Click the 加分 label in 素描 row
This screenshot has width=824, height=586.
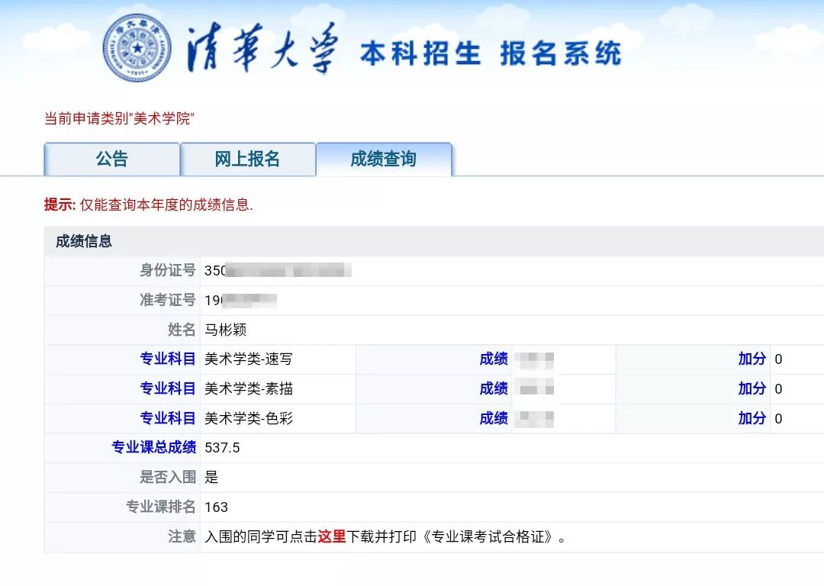[x=752, y=388]
